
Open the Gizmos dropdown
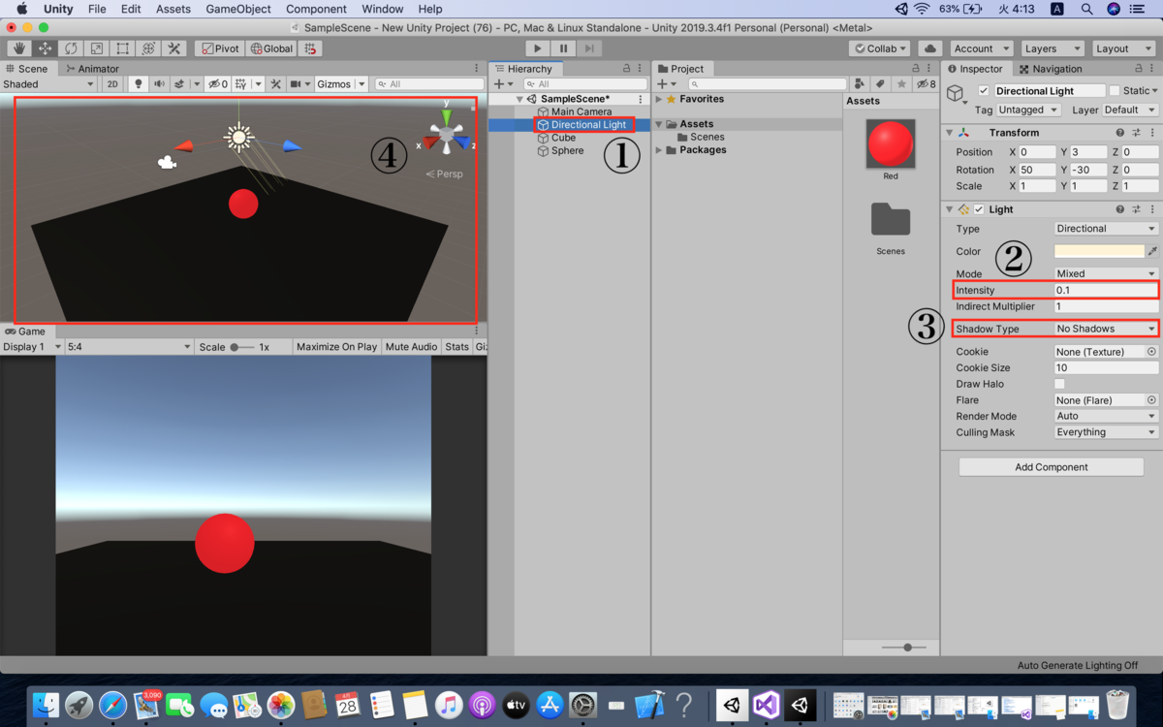coord(340,84)
